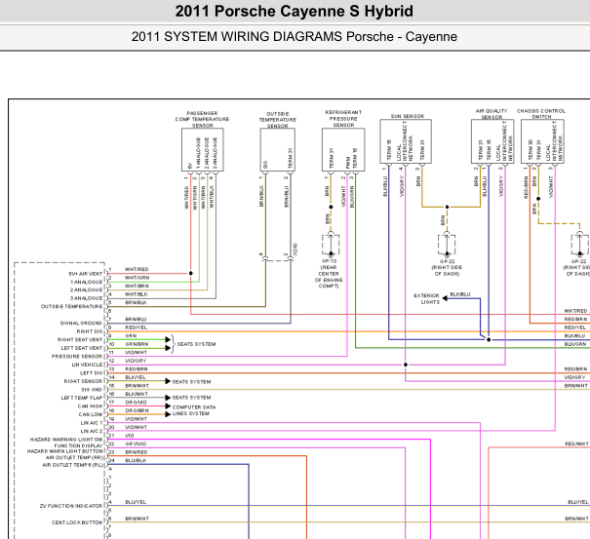Image resolution: width=590 pixels, height=539 pixels.
Task: Click the "CAN LOW" pin label
Action: pyautogui.click(x=91, y=414)
